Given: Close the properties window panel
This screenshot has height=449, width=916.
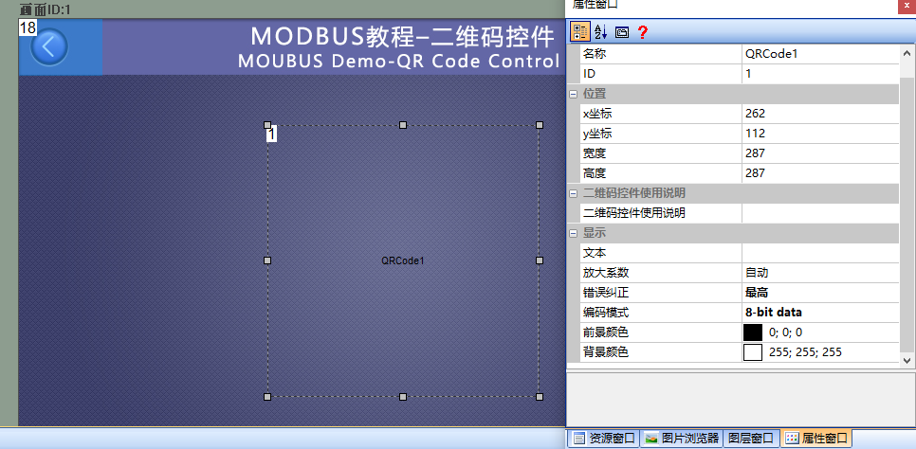Looking at the screenshot, I should coord(907,4).
